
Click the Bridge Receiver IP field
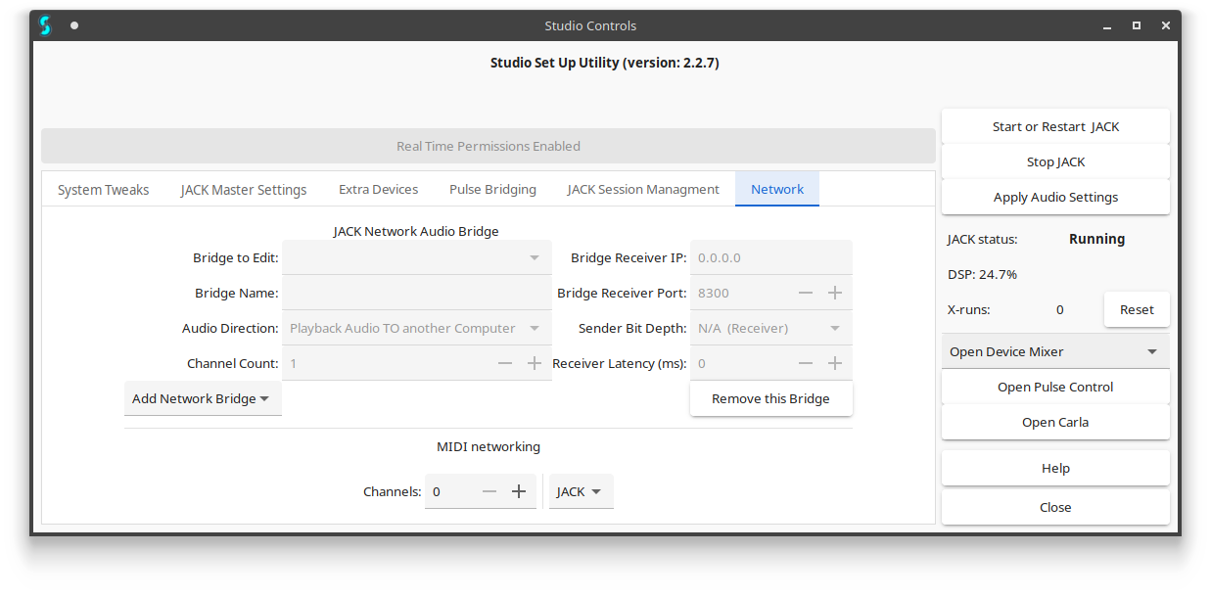click(x=770, y=257)
